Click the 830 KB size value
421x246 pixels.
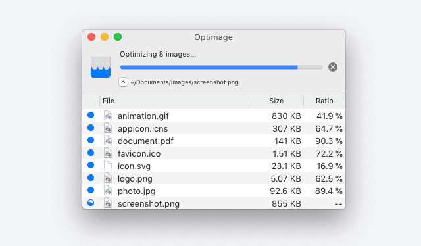pyautogui.click(x=286, y=116)
